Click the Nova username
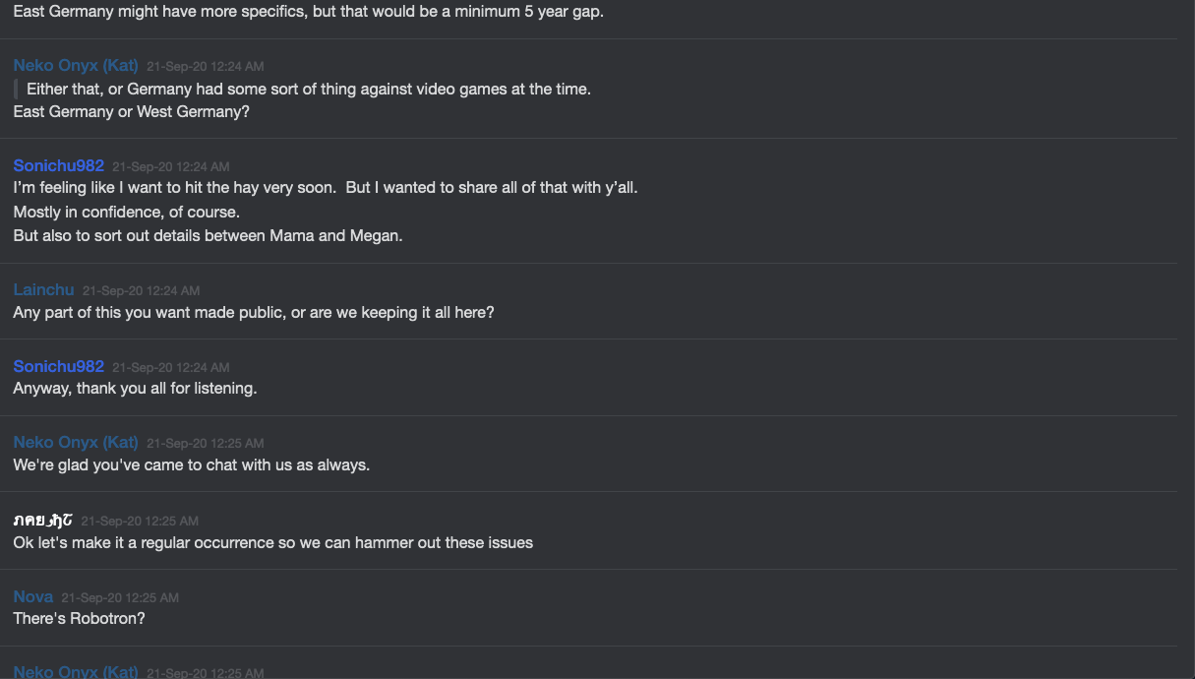This screenshot has height=679, width=1195. 33,597
